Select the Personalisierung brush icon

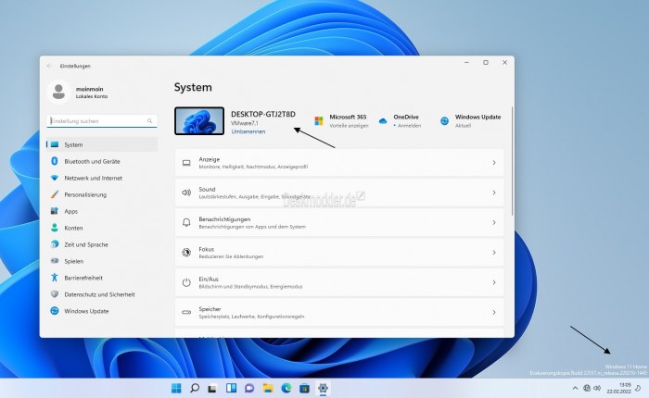point(55,194)
